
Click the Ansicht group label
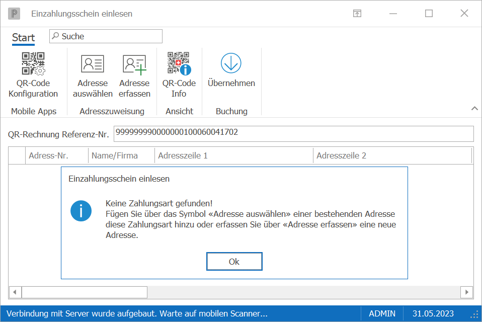(x=179, y=111)
